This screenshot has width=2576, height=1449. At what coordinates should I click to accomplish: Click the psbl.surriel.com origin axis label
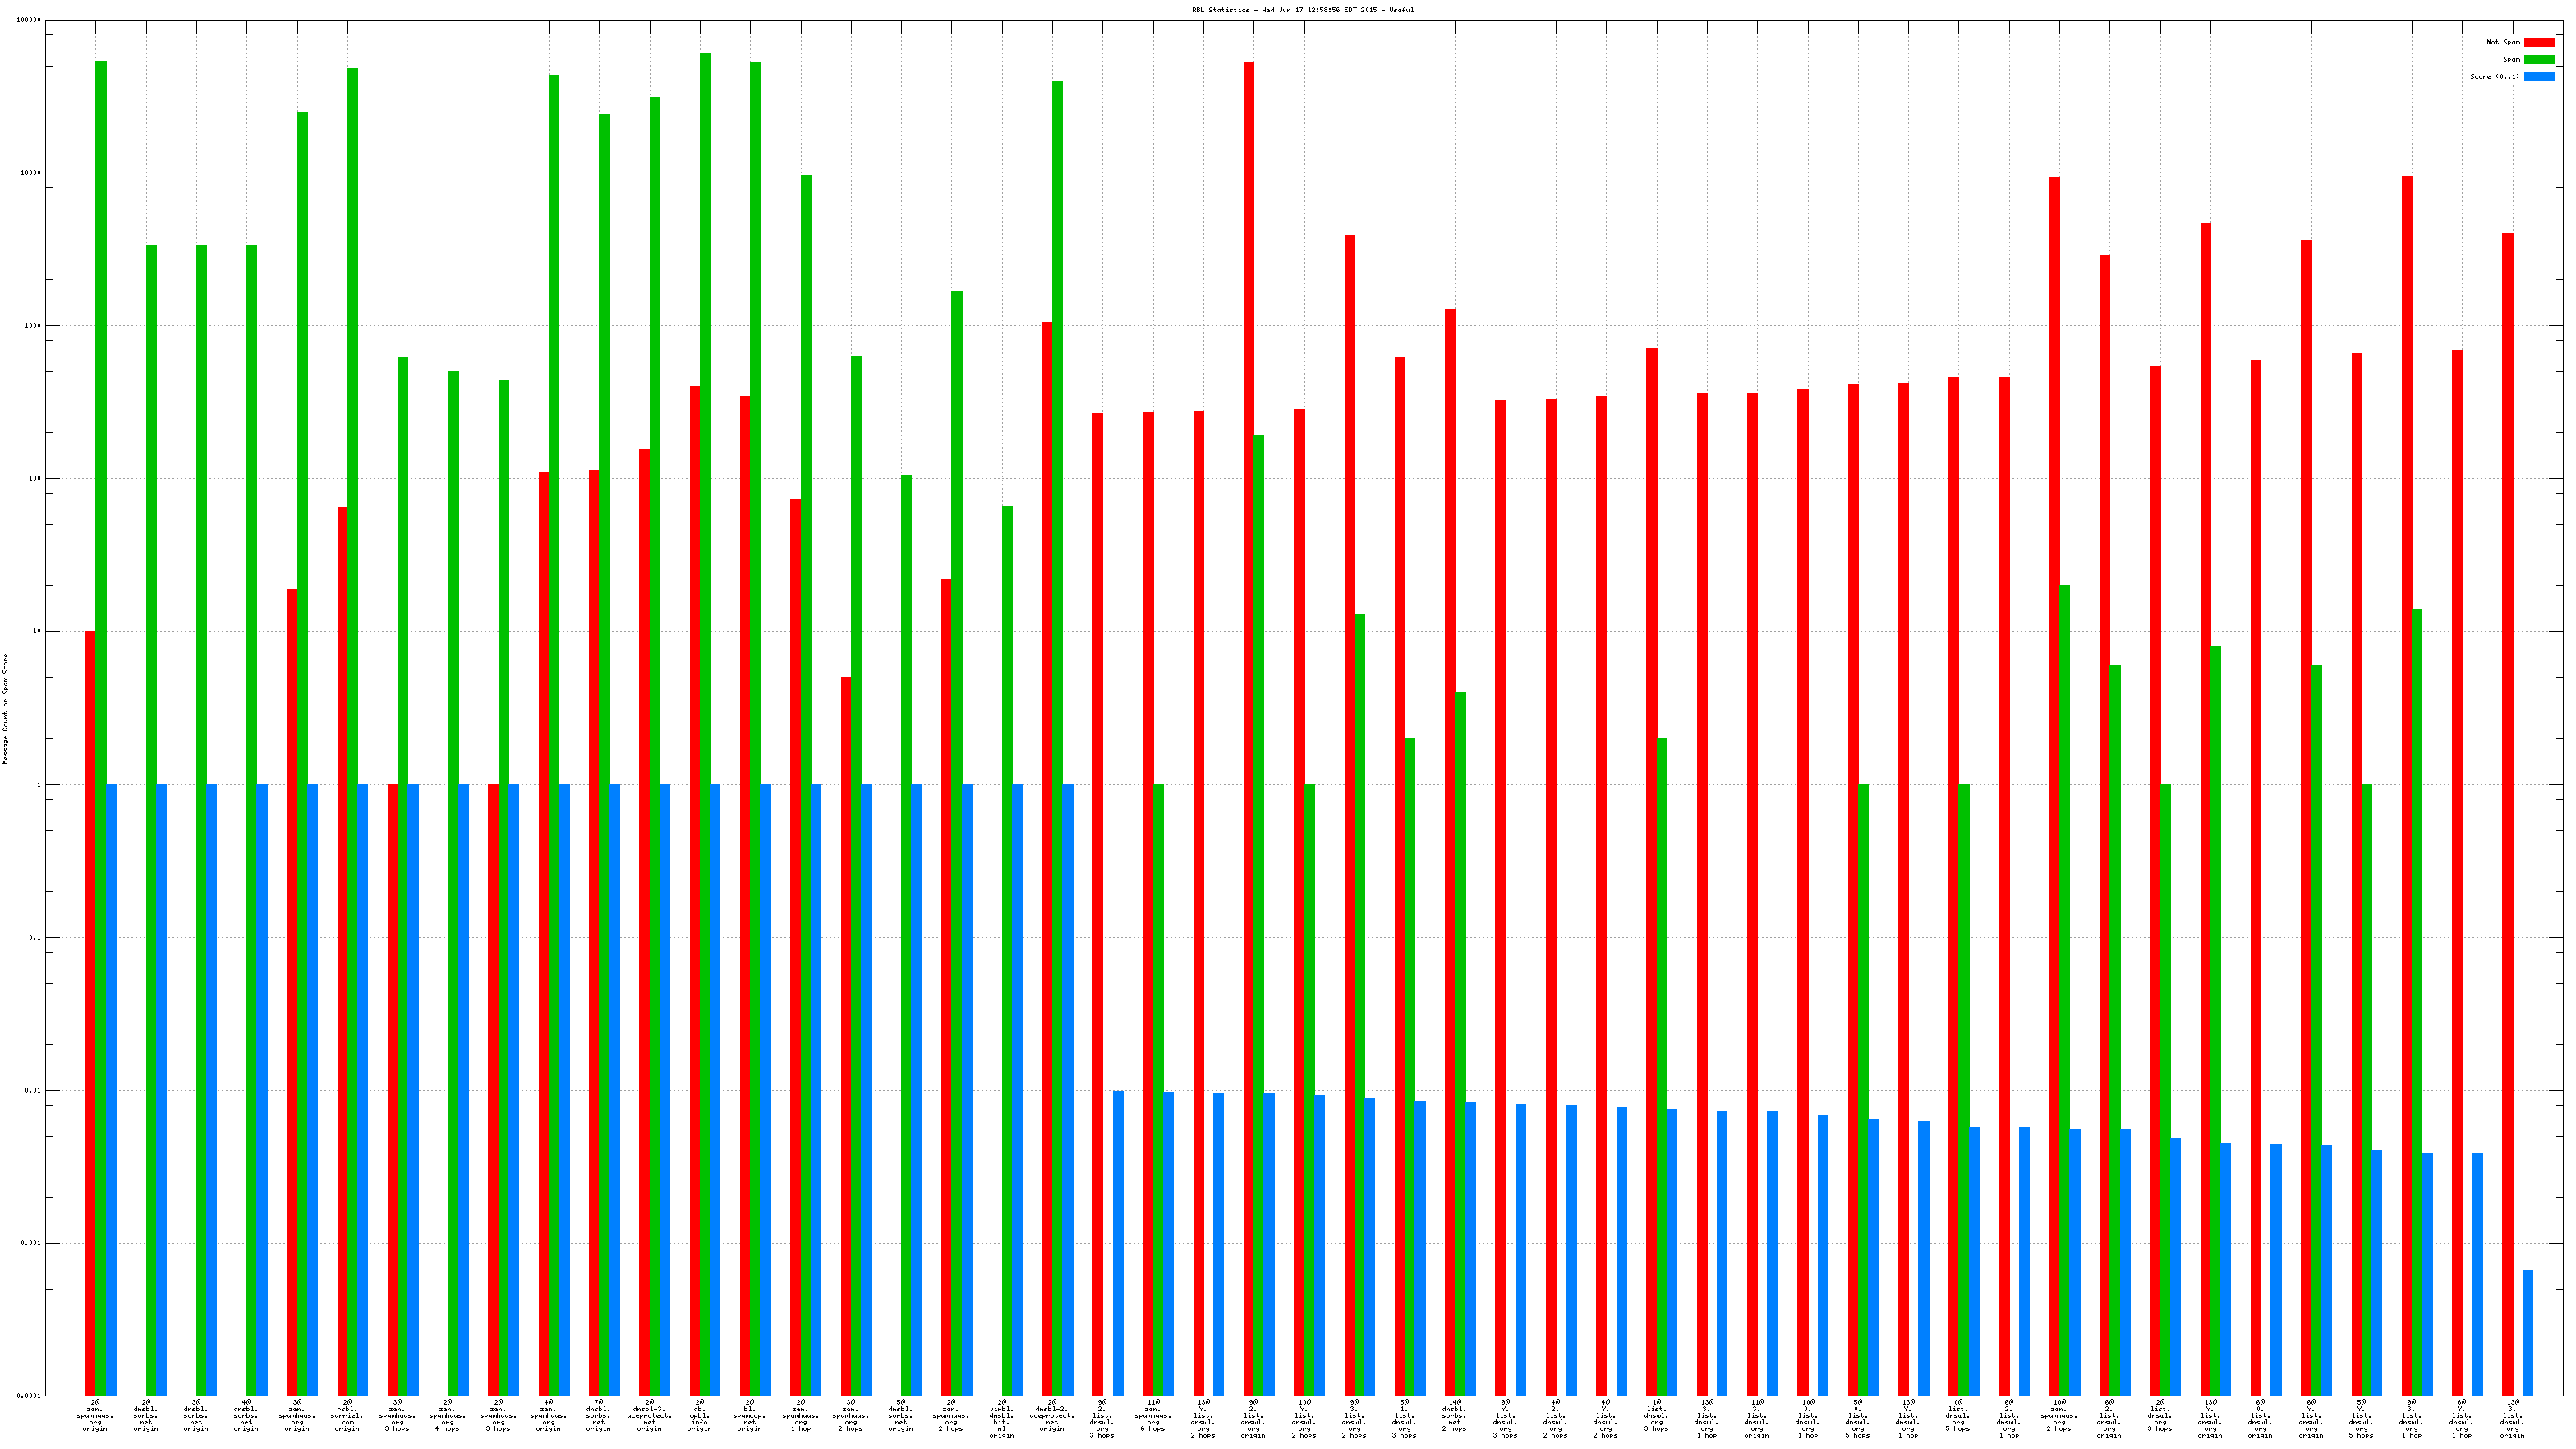[347, 1415]
